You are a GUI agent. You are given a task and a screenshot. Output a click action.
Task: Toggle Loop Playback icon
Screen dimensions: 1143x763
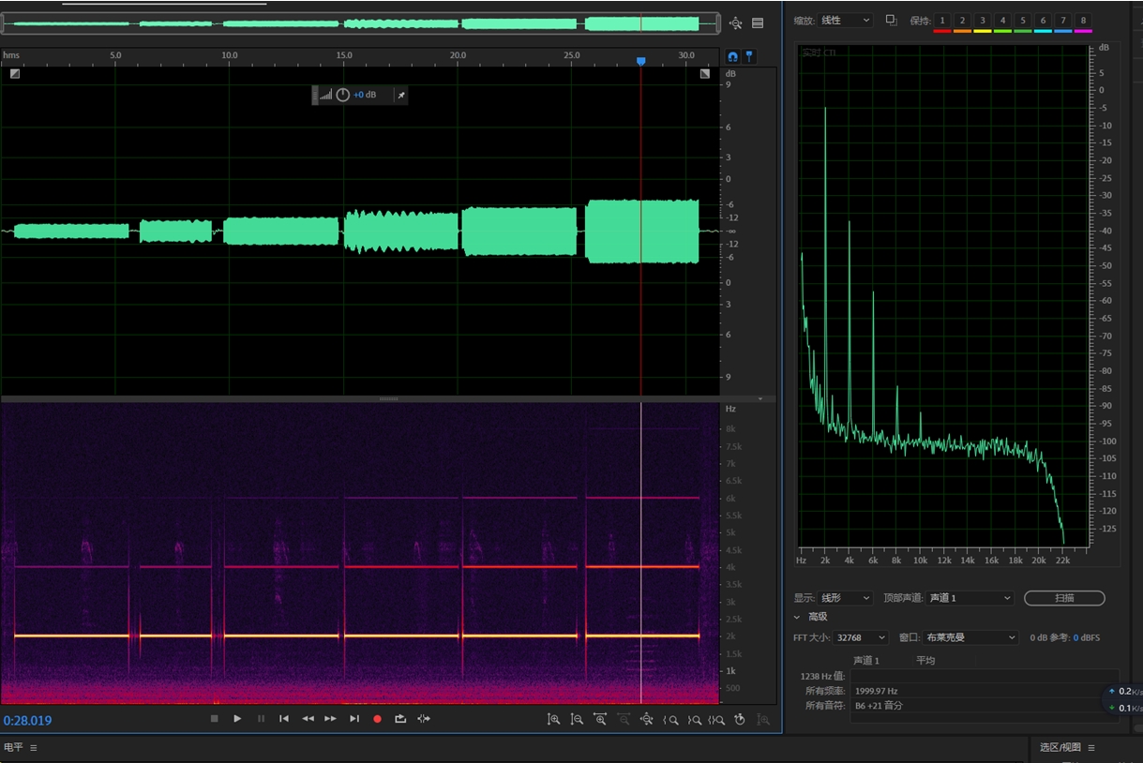[400, 719]
